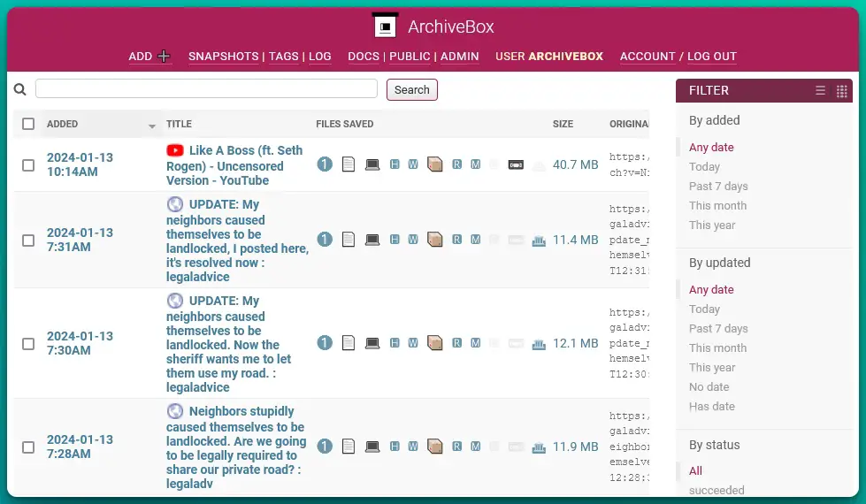Open singlefile '1' icon in 11.9 MB row
The height and width of the screenshot is (504, 866).
(x=325, y=446)
